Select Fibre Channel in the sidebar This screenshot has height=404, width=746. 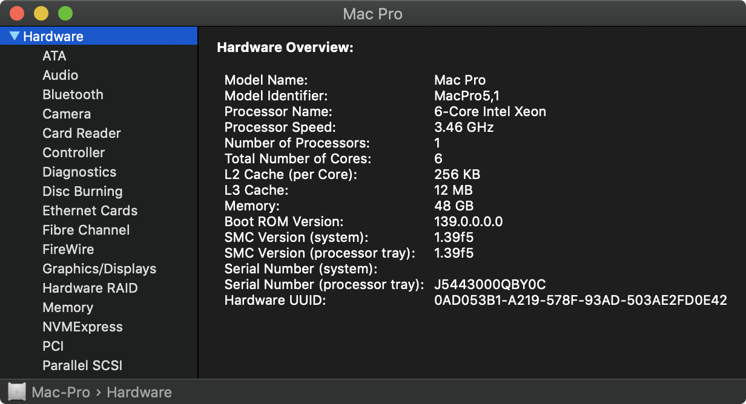[x=86, y=230]
